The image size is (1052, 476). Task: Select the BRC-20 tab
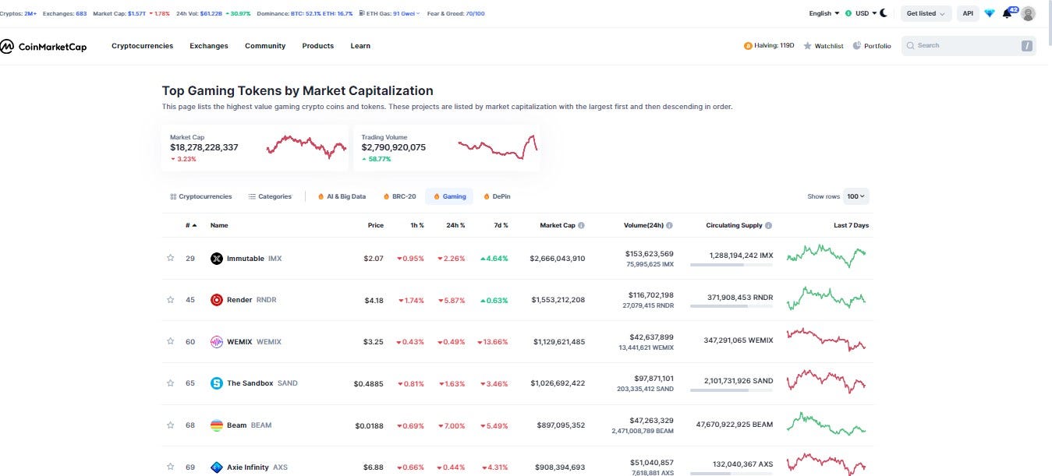[398, 197]
